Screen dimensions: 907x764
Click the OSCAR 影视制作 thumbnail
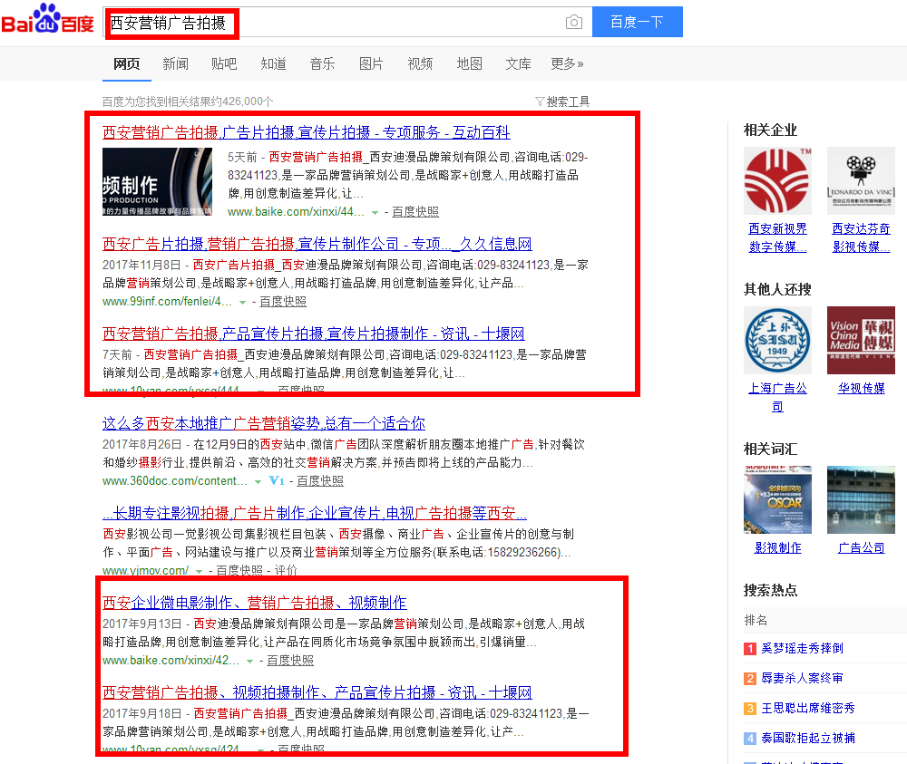click(777, 500)
